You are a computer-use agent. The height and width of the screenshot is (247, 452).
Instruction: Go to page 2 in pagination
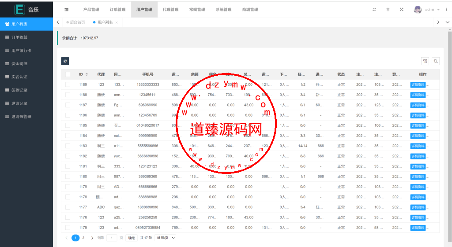click(x=83, y=238)
